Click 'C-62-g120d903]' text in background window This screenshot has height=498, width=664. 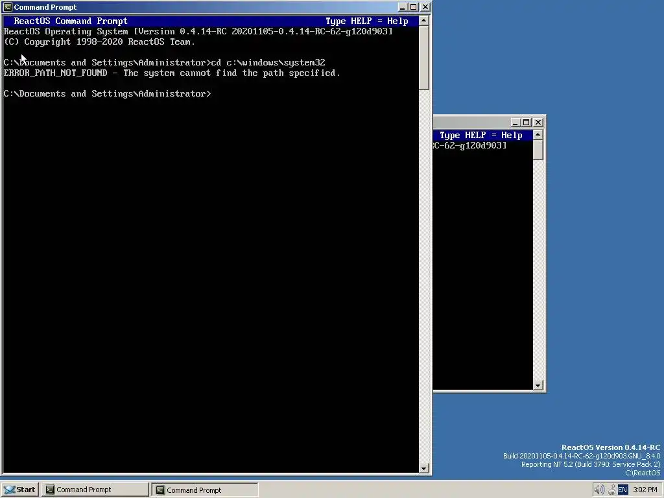pyautogui.click(x=470, y=146)
